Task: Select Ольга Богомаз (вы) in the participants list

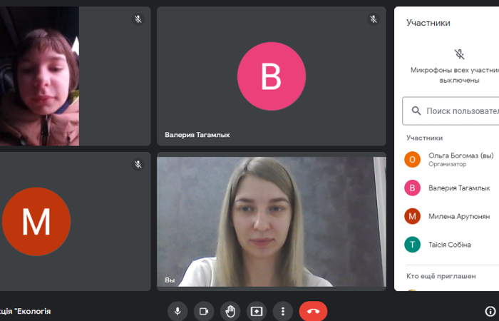Action: (x=459, y=159)
